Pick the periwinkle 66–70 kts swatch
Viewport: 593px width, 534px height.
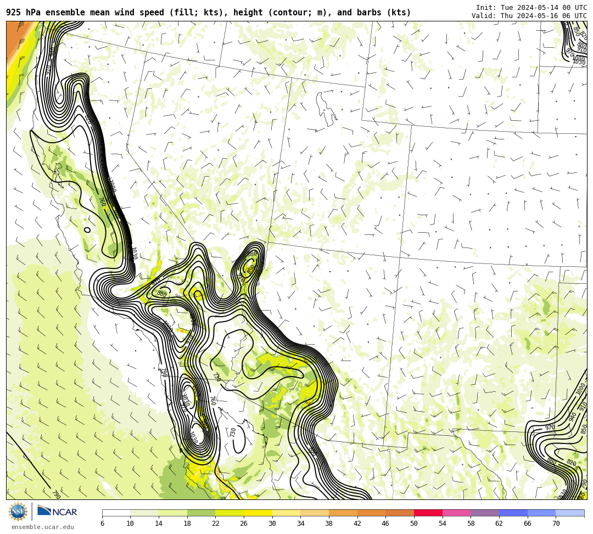coord(541,513)
